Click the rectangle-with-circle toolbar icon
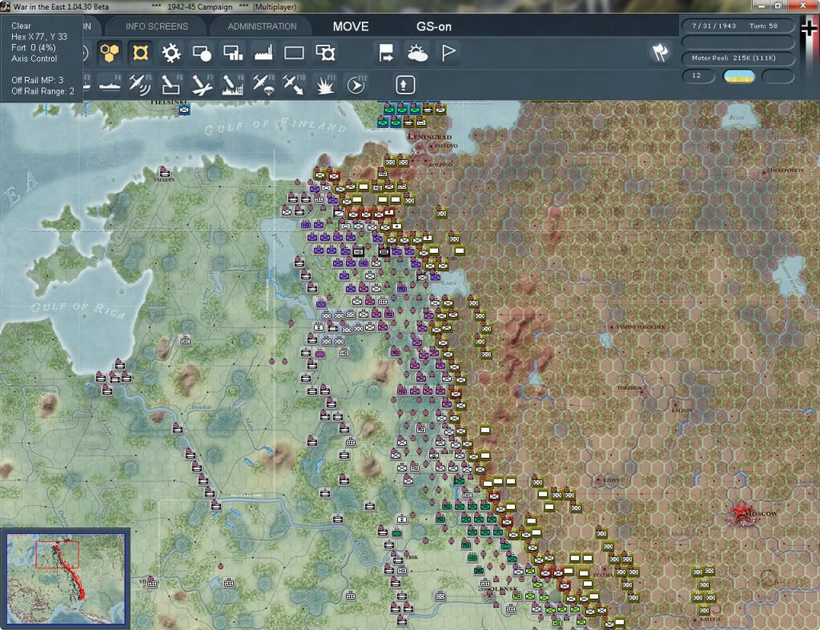Viewport: 820px width, 630px height. (x=202, y=53)
